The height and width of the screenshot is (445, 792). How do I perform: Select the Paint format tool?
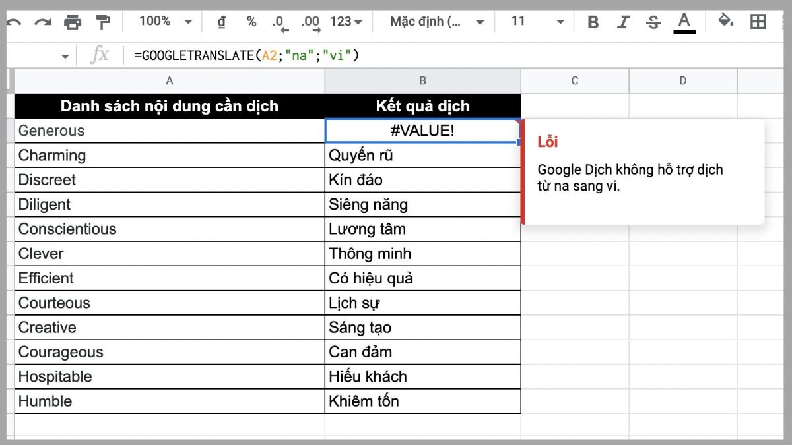[x=102, y=21]
